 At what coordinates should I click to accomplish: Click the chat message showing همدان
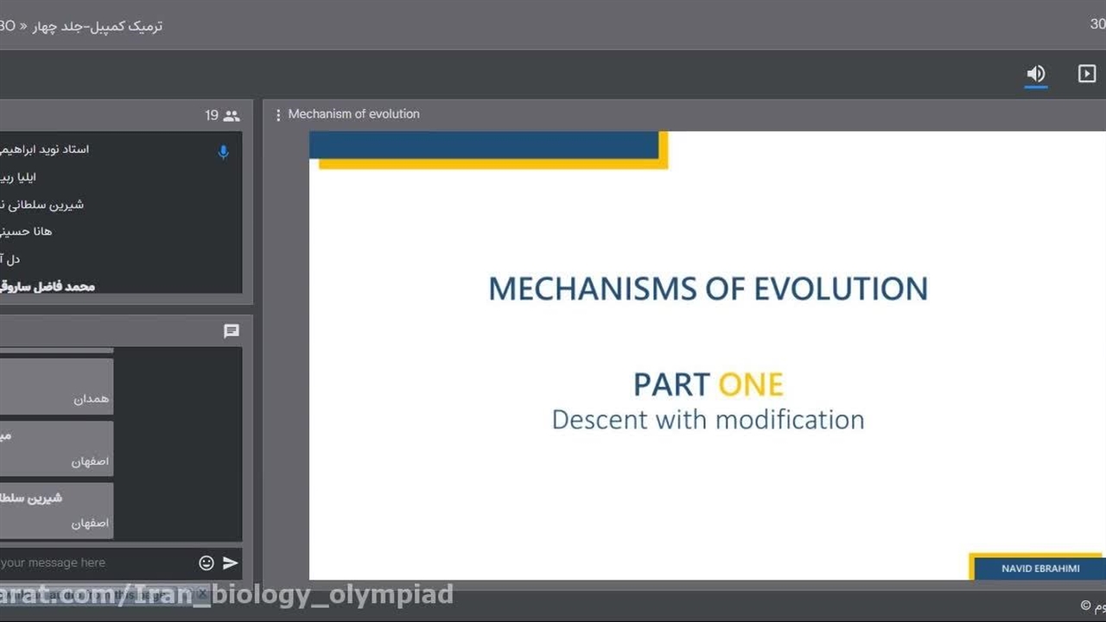point(56,386)
